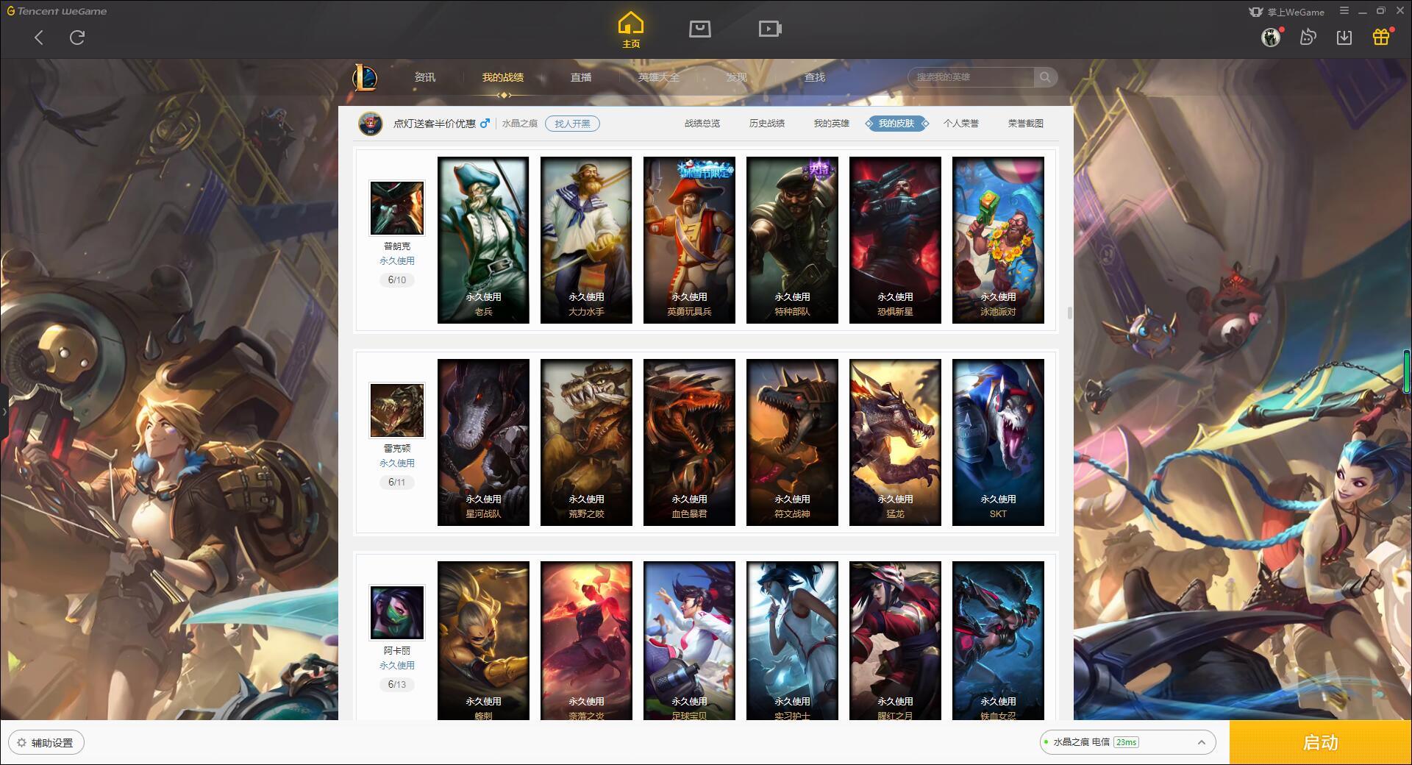Click the 6/10 skin count for 普朗克
1412x765 pixels.
click(397, 280)
